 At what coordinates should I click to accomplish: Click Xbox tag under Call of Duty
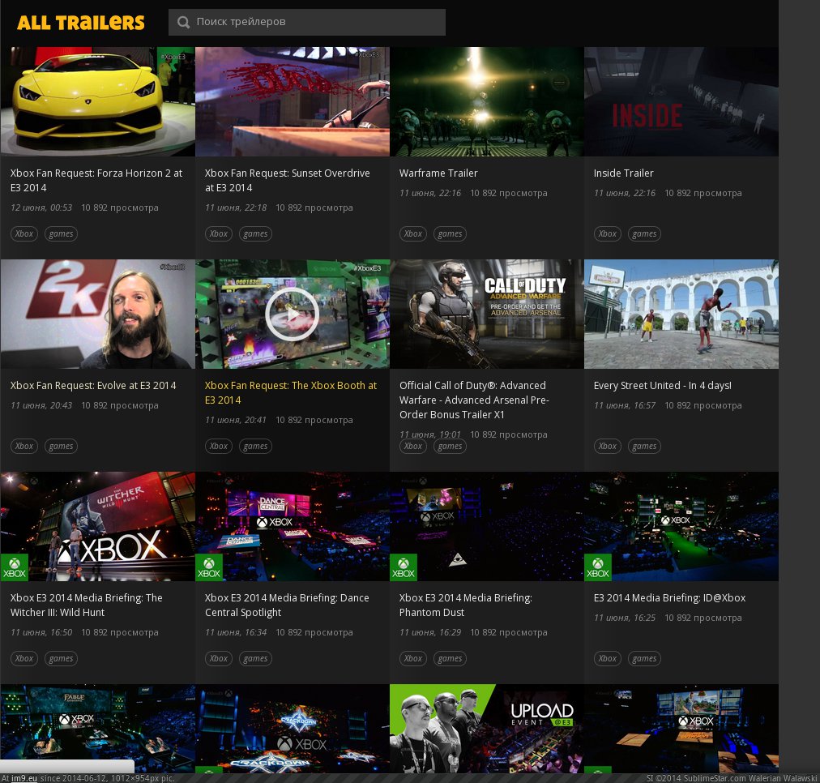click(x=413, y=446)
